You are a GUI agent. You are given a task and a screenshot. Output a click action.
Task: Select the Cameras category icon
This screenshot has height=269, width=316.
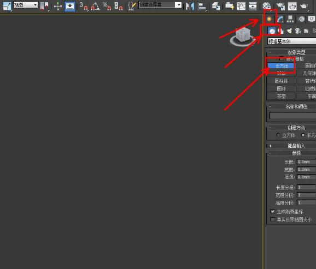pyautogui.click(x=298, y=31)
